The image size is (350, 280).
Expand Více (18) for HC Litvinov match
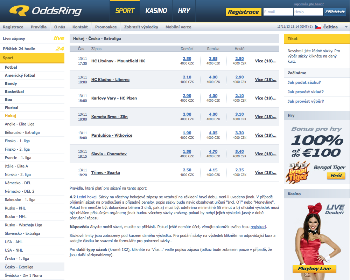click(265, 61)
